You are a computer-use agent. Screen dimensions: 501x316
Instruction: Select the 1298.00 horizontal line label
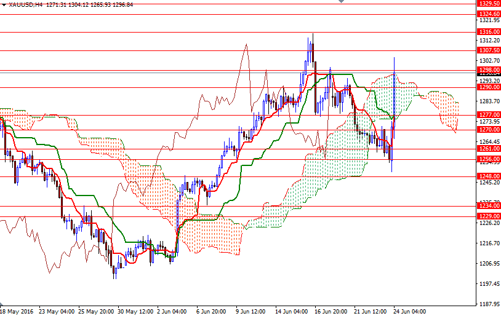click(488, 70)
